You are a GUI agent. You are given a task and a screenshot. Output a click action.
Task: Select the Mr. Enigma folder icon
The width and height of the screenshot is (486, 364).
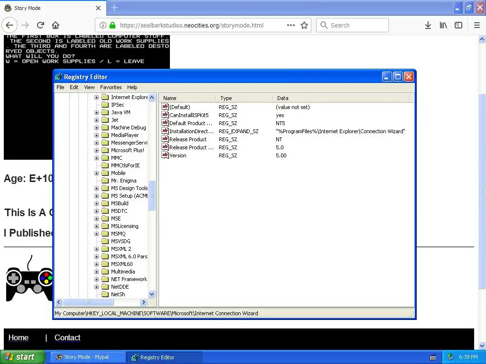pos(105,181)
